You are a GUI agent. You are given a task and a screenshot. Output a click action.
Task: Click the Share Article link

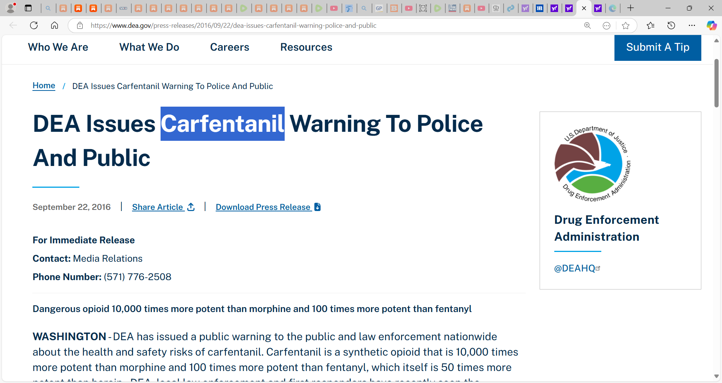tap(158, 207)
